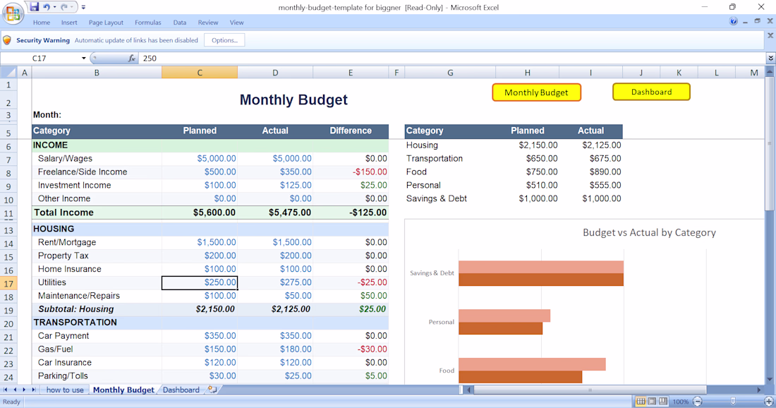
Task: Click the zoom in plus button
Action: (x=769, y=402)
